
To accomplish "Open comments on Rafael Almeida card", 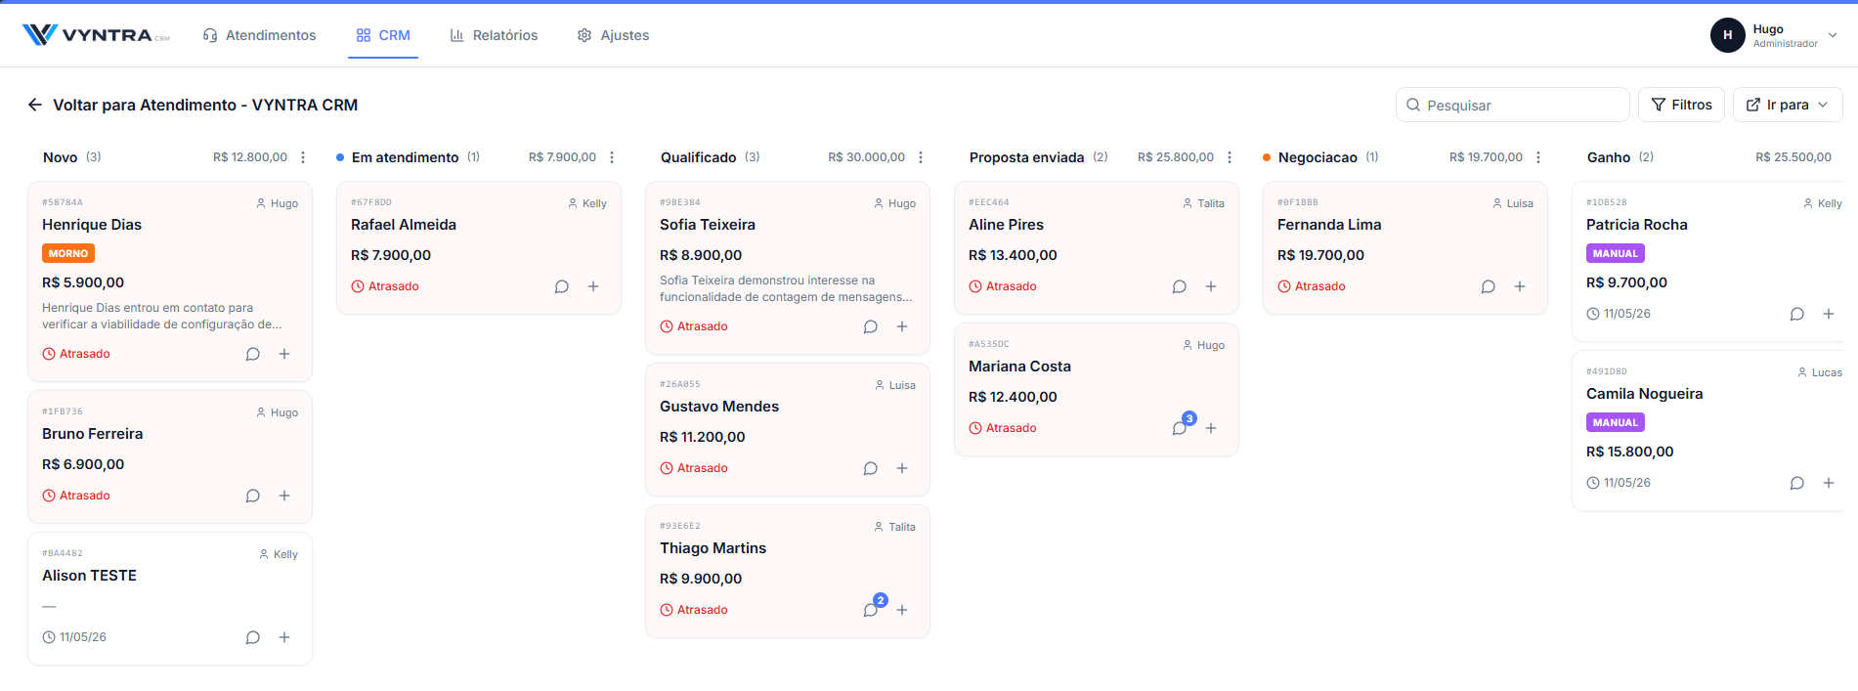I will coord(562,286).
